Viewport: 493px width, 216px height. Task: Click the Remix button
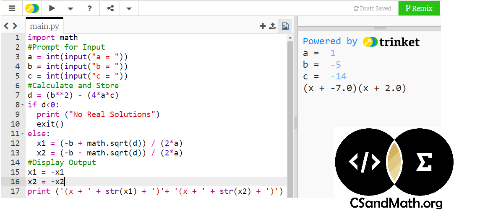[419, 8]
